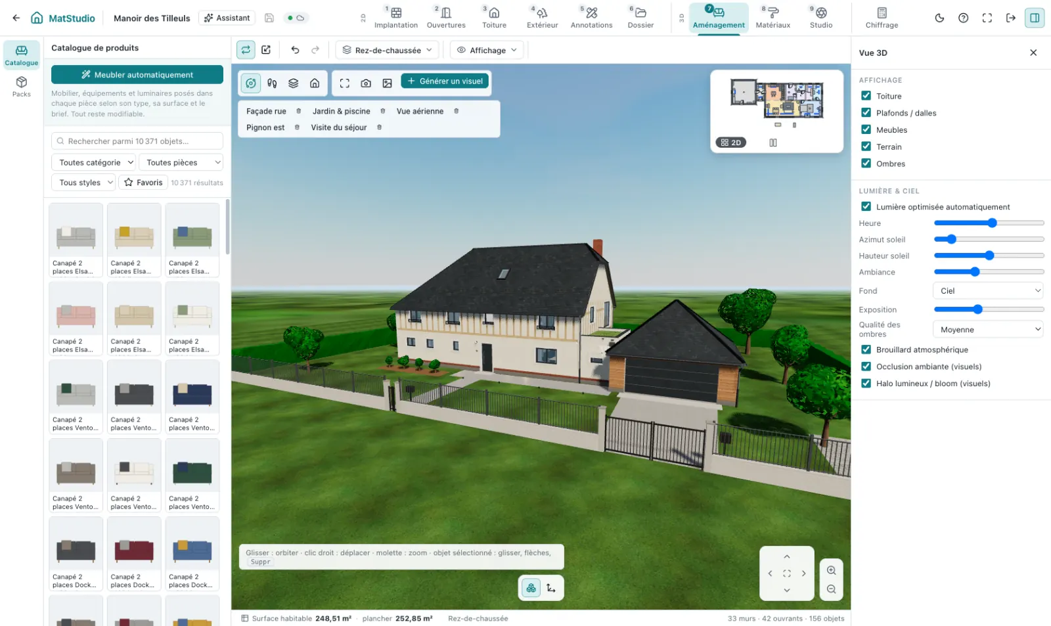Viewport: 1051px width, 626px height.
Task: Open the layers stack view icon
Action: [x=294, y=83]
